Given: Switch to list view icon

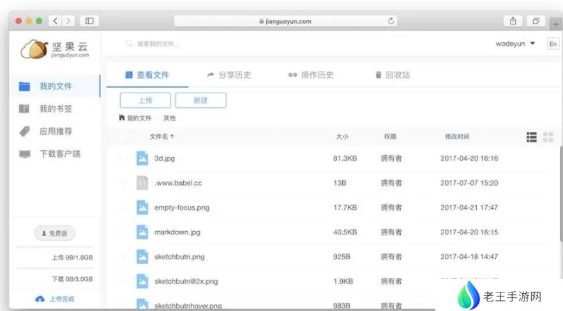Looking at the screenshot, I should pyautogui.click(x=531, y=137).
